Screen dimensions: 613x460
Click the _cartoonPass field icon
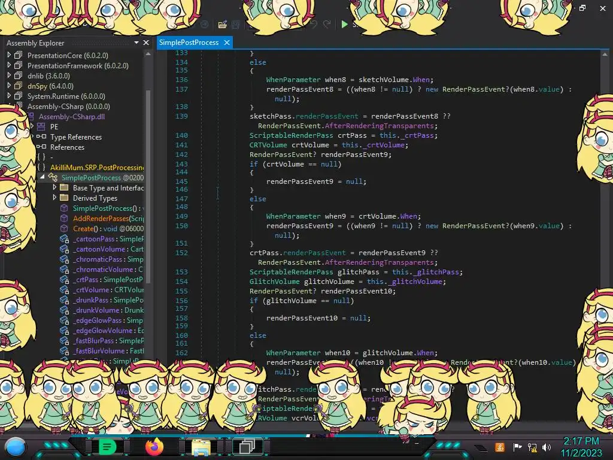point(64,238)
